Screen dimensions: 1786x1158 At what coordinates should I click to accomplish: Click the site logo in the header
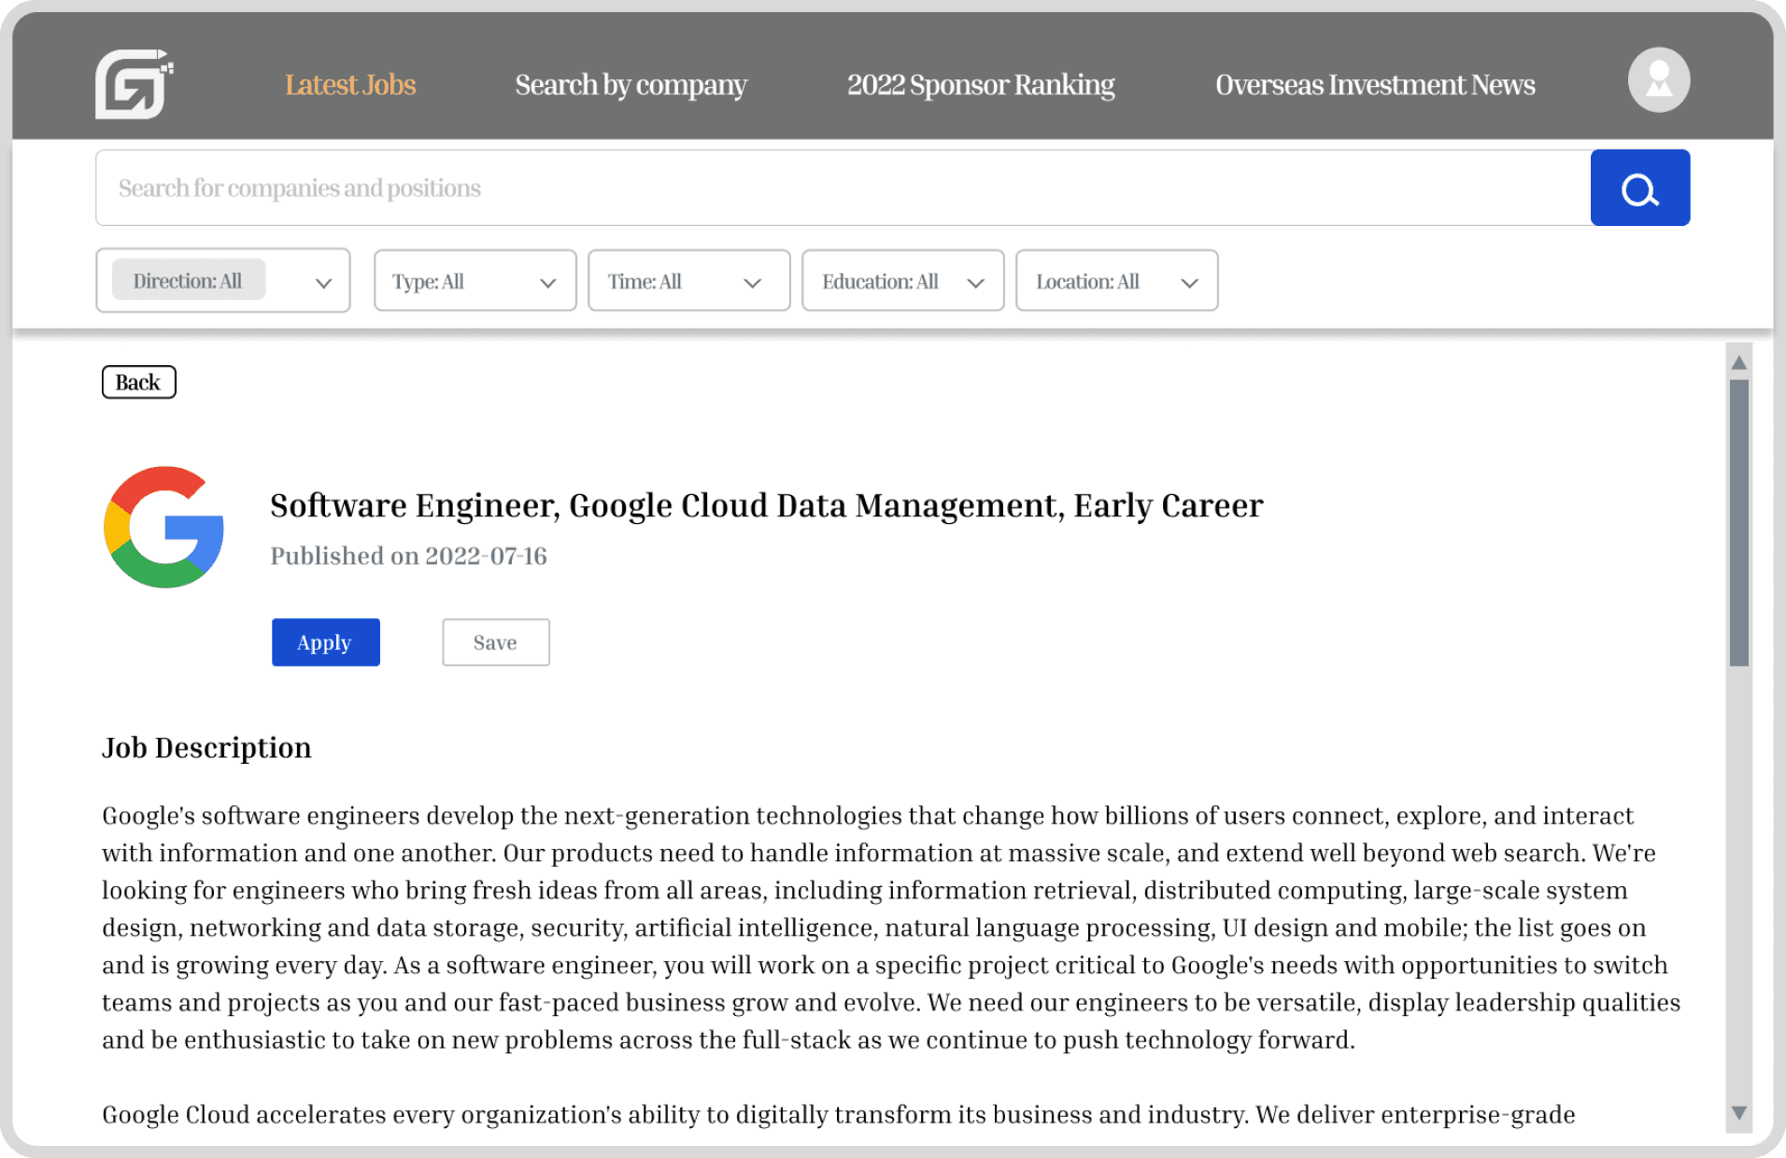tap(134, 84)
